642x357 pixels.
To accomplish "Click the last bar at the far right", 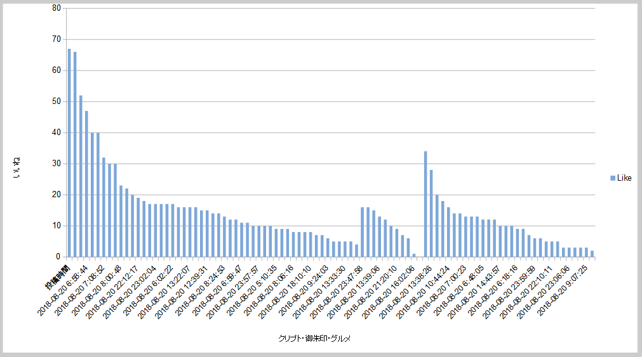I will (592, 254).
